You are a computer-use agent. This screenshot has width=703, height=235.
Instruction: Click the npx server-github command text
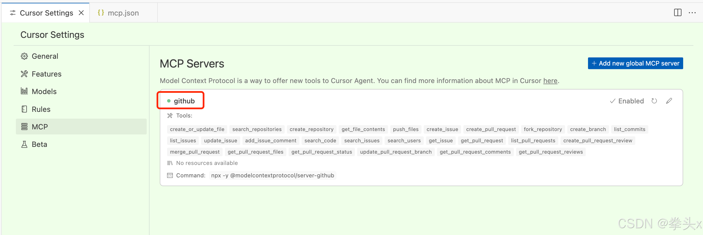click(x=273, y=175)
